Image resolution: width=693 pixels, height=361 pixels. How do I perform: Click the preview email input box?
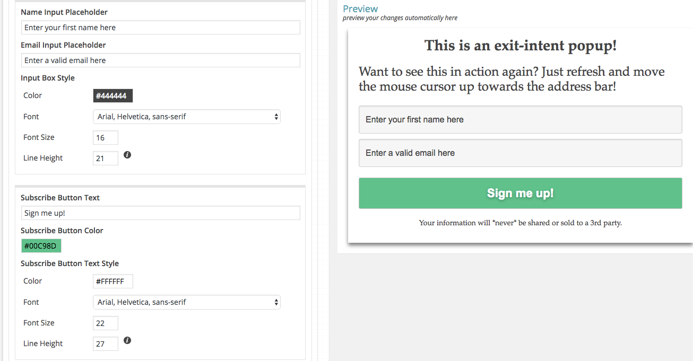520,153
